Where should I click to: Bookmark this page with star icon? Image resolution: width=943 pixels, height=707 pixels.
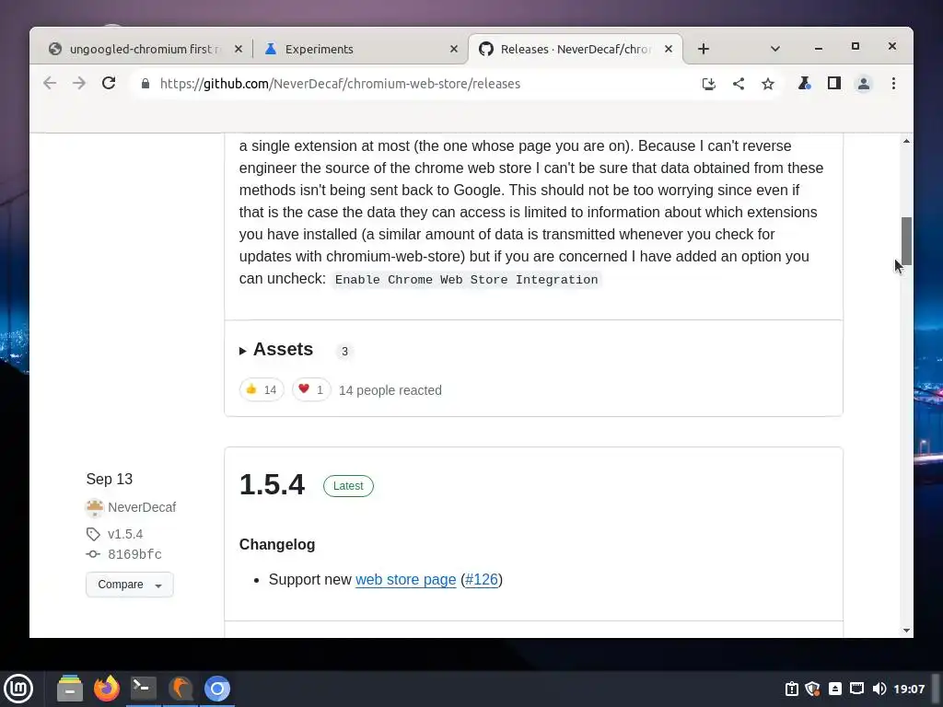[768, 84]
